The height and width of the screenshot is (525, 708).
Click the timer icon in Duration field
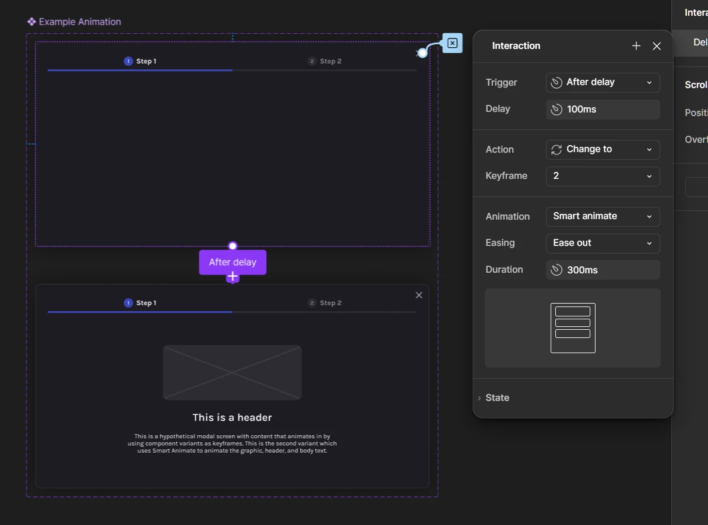[x=556, y=270]
